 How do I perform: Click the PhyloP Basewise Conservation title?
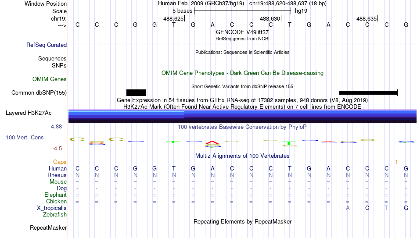(x=242, y=127)
